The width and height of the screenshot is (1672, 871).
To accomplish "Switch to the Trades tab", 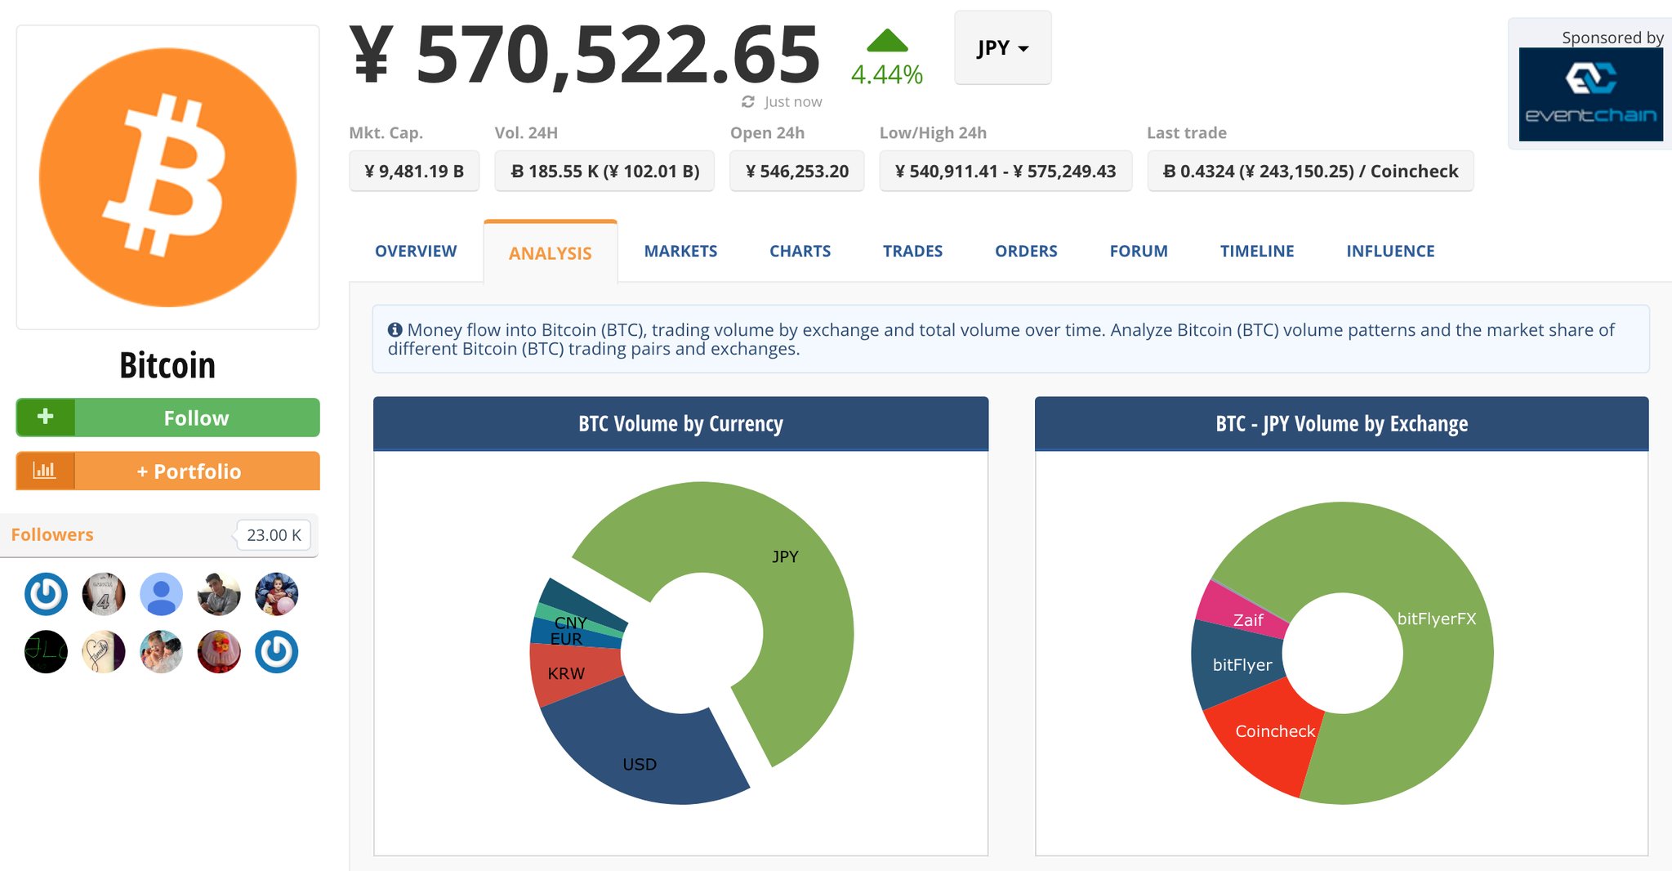I will (x=912, y=251).
